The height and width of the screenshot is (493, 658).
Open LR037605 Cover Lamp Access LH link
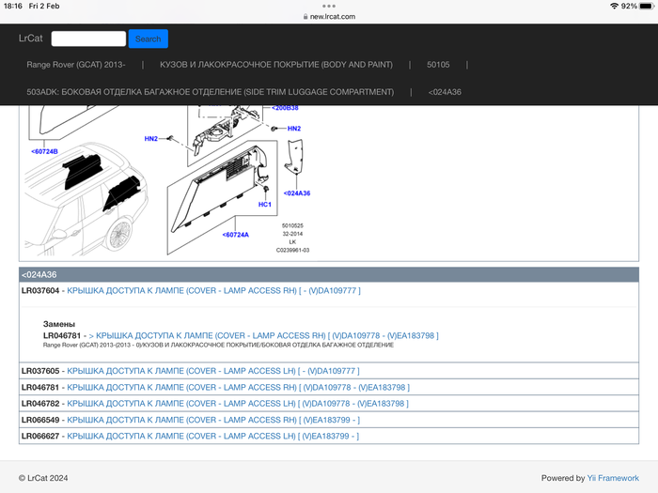(x=213, y=371)
